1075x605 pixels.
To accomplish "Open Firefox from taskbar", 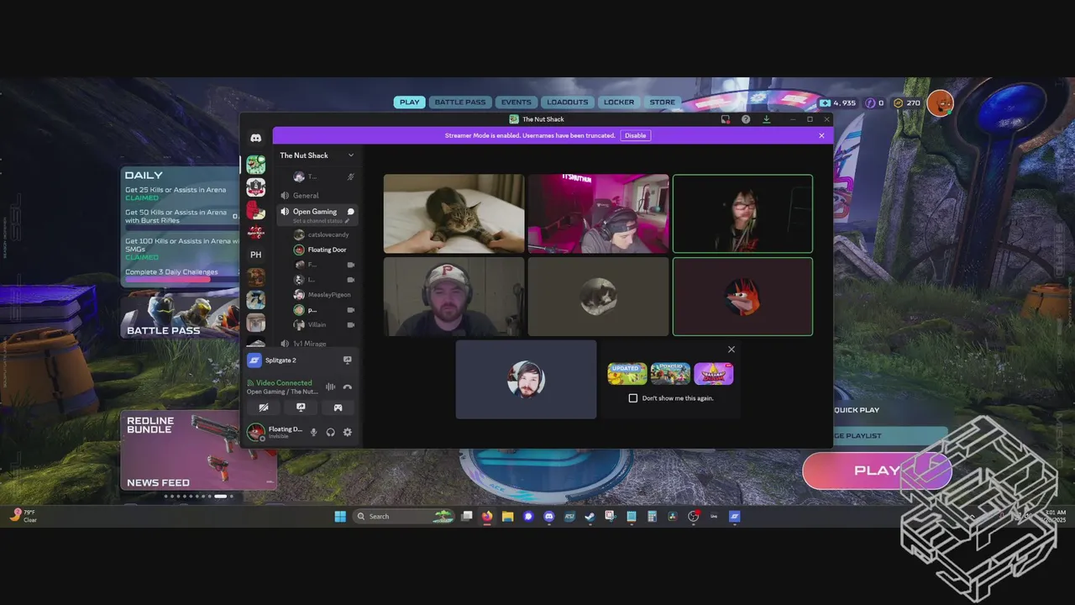I will point(487,517).
